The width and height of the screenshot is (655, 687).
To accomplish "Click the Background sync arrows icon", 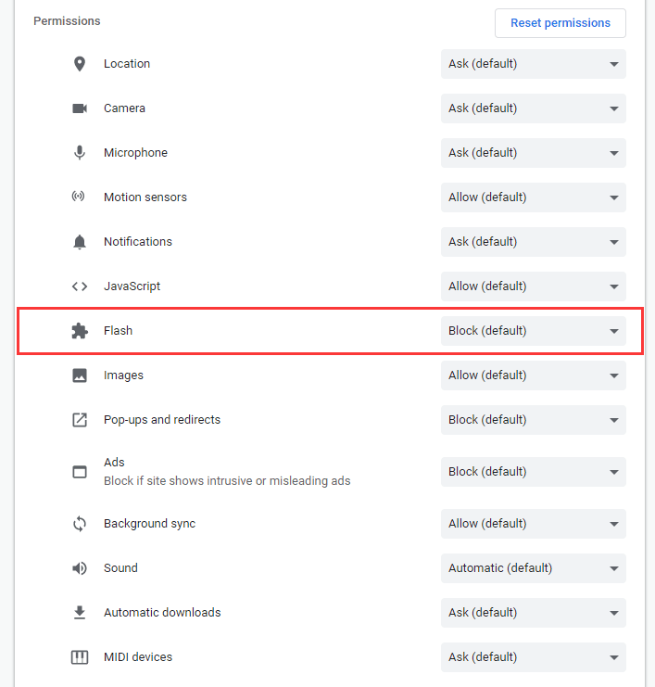I will 80,524.
